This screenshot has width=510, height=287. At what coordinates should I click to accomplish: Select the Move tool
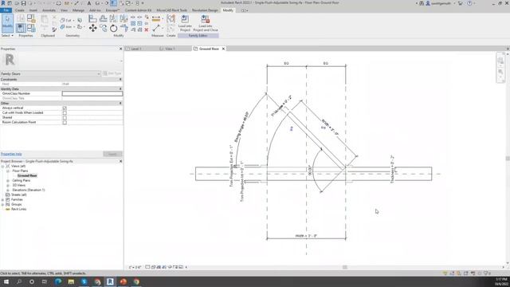tap(92, 29)
